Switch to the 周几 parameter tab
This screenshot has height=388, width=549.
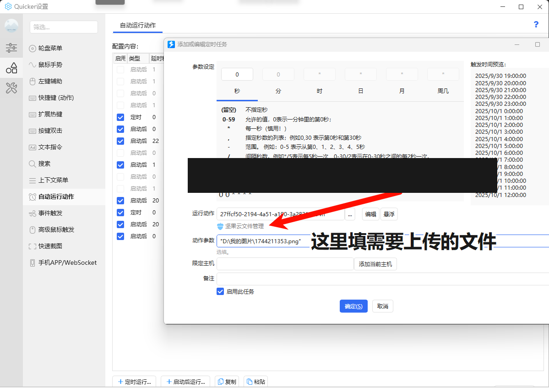443,91
